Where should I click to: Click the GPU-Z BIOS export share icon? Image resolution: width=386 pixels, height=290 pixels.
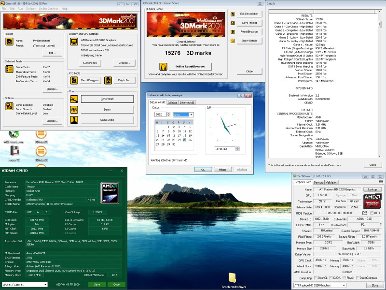(365, 213)
